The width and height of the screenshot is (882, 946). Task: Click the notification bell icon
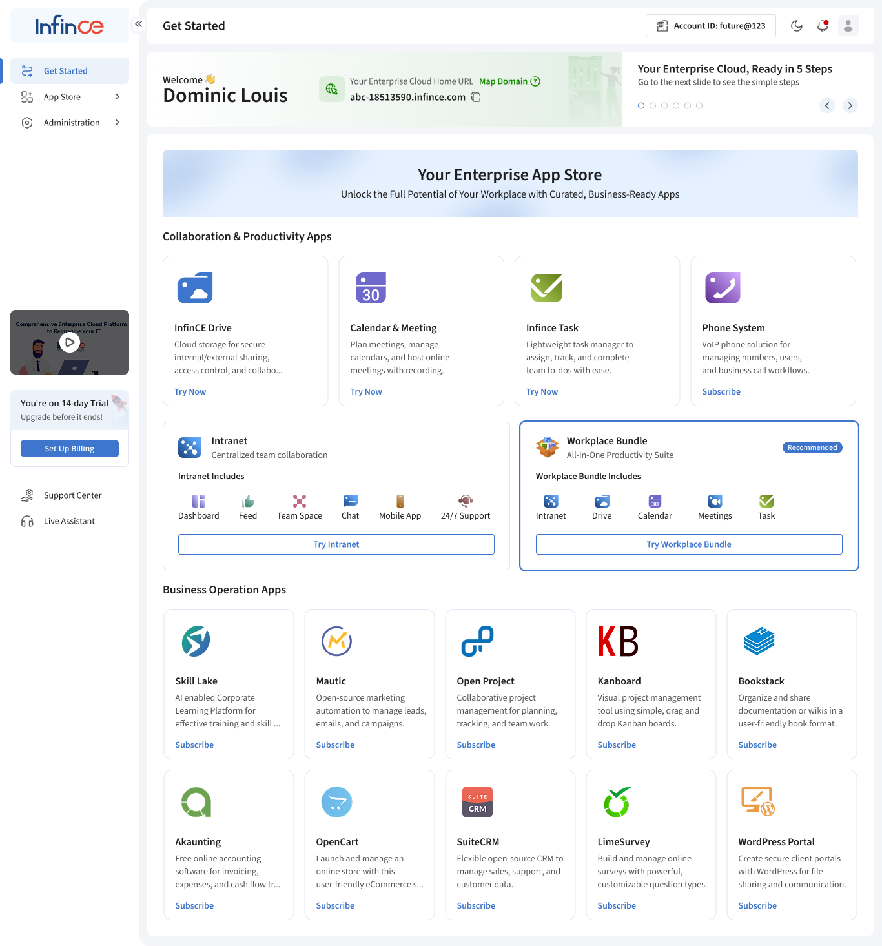(822, 26)
